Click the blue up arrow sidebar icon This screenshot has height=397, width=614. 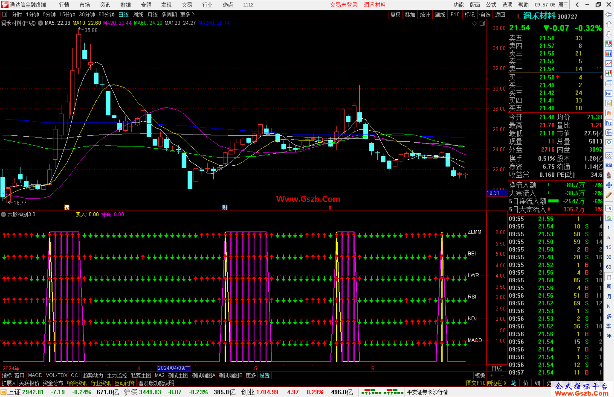coord(609,24)
